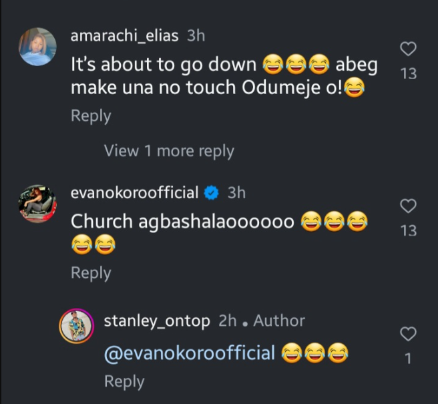Image resolution: width=438 pixels, height=404 pixels.
Task: Open stanley_ontop's profile picture
Action: coord(77,327)
